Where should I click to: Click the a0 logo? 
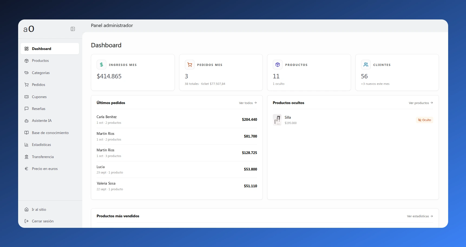(x=29, y=29)
